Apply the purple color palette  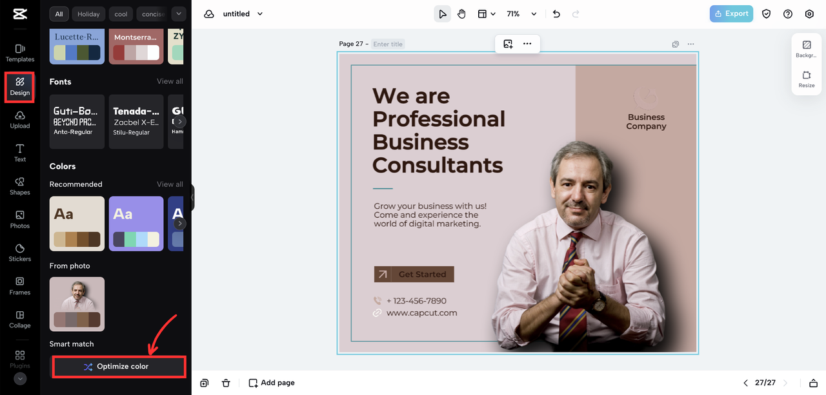click(x=136, y=224)
